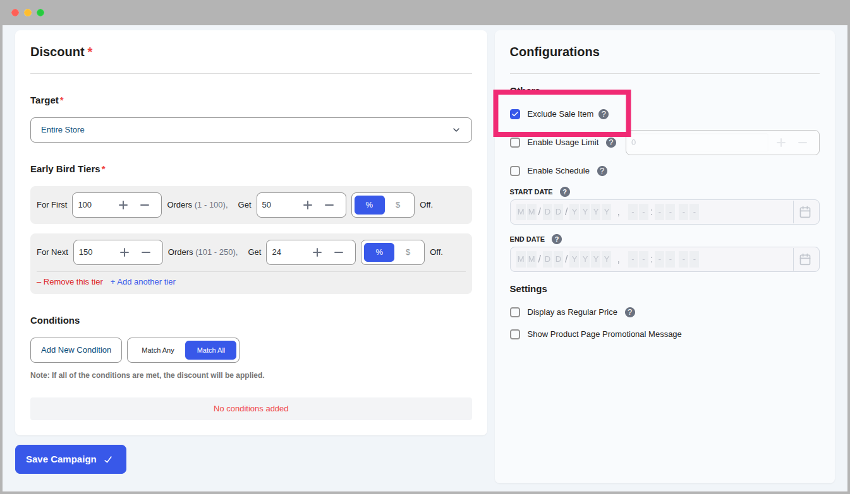
Task: Decrease second tier discount value with minus
Action: tap(339, 252)
